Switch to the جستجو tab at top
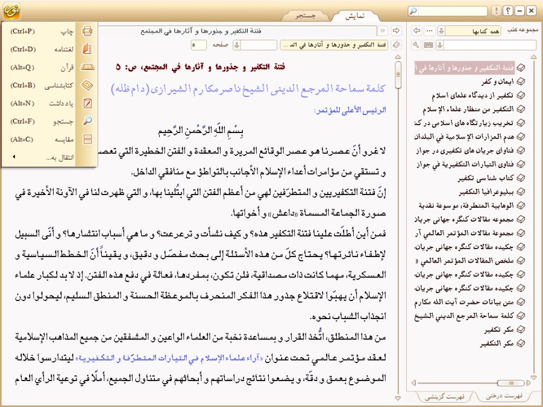 pos(305,16)
